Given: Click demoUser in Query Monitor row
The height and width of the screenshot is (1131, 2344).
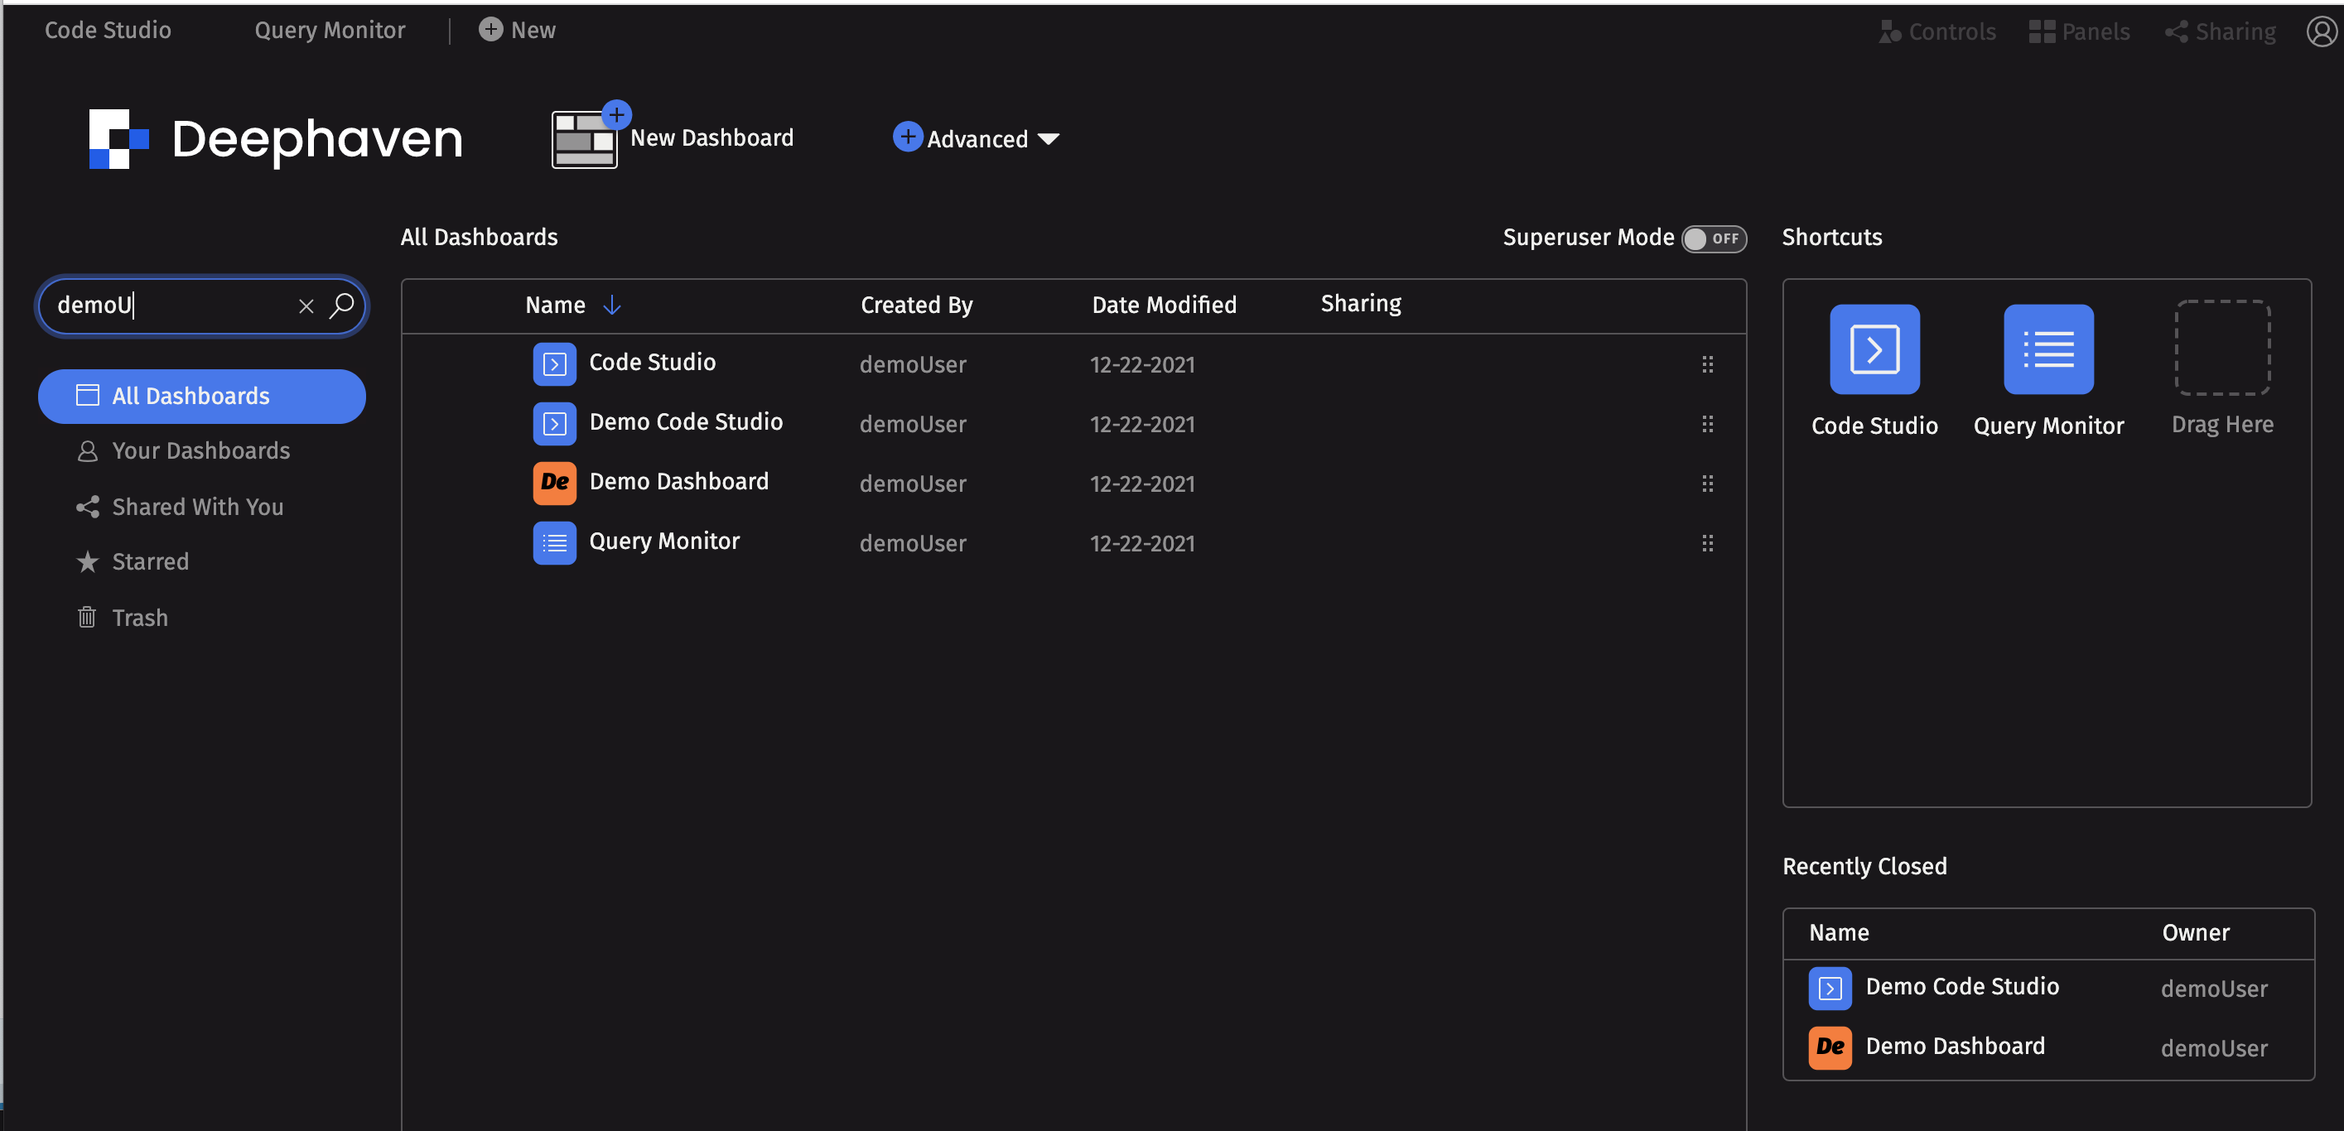Looking at the screenshot, I should pos(913,543).
